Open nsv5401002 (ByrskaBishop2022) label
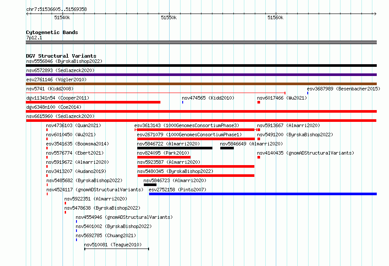The width and height of the screenshot is (389, 266). coord(114,226)
